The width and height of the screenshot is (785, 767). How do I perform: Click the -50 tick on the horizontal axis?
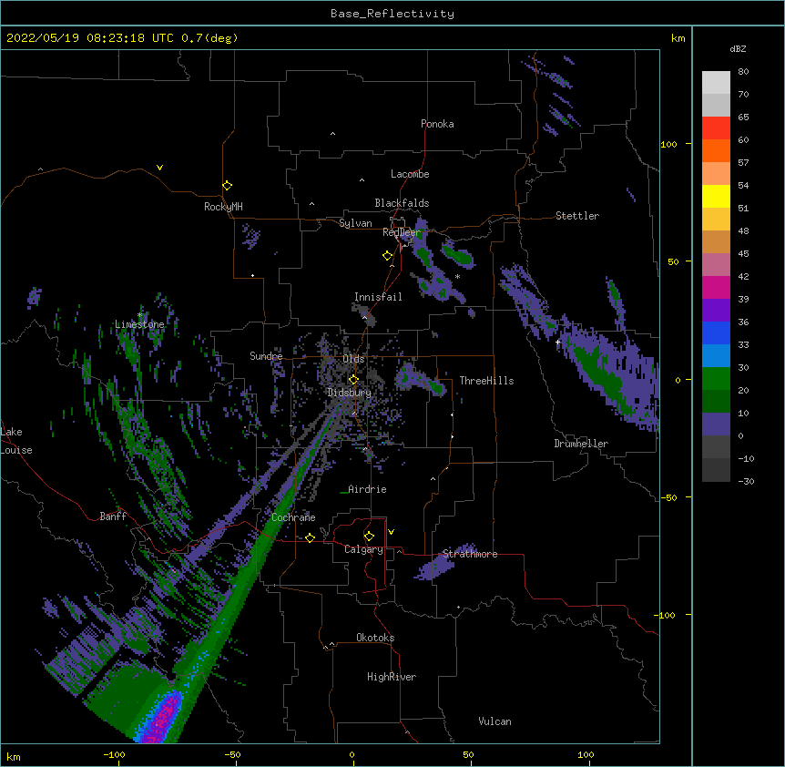[232, 754]
